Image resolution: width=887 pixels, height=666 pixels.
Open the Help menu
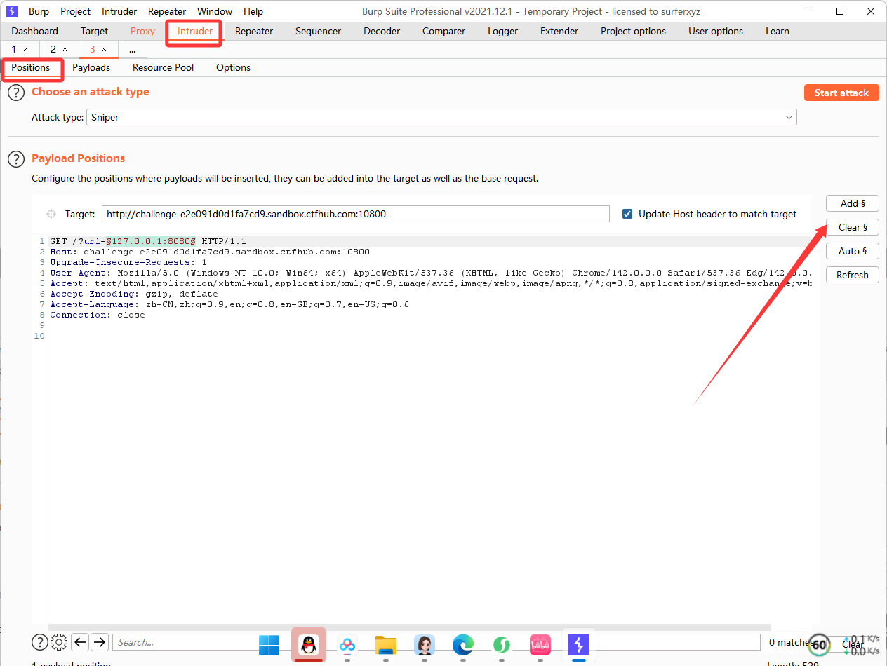253,11
